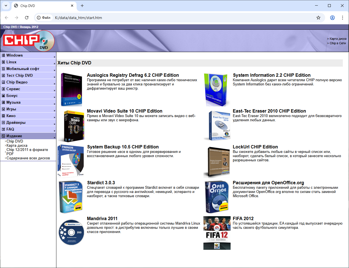Click the icon beside Тест Chip DVD
349x268 pixels.
(3, 76)
